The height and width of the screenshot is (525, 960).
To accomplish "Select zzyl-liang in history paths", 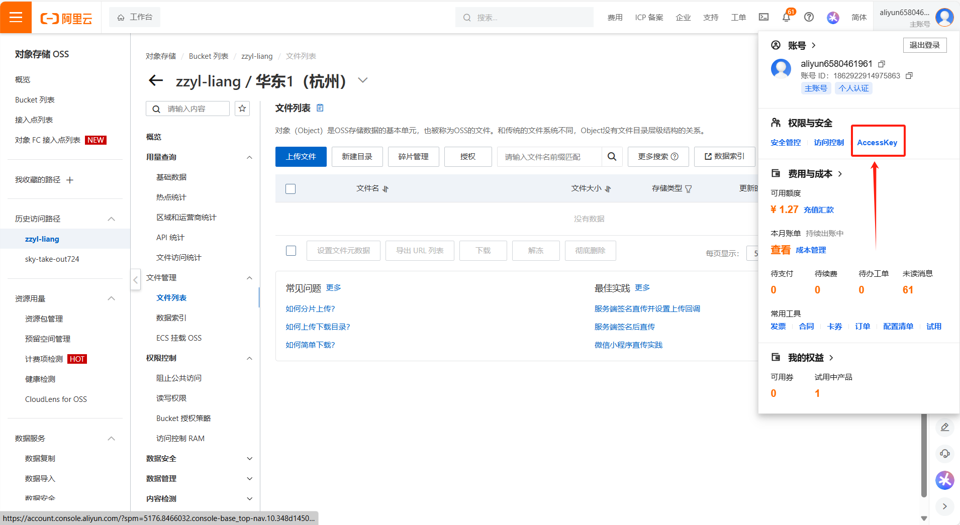I will click(42, 239).
